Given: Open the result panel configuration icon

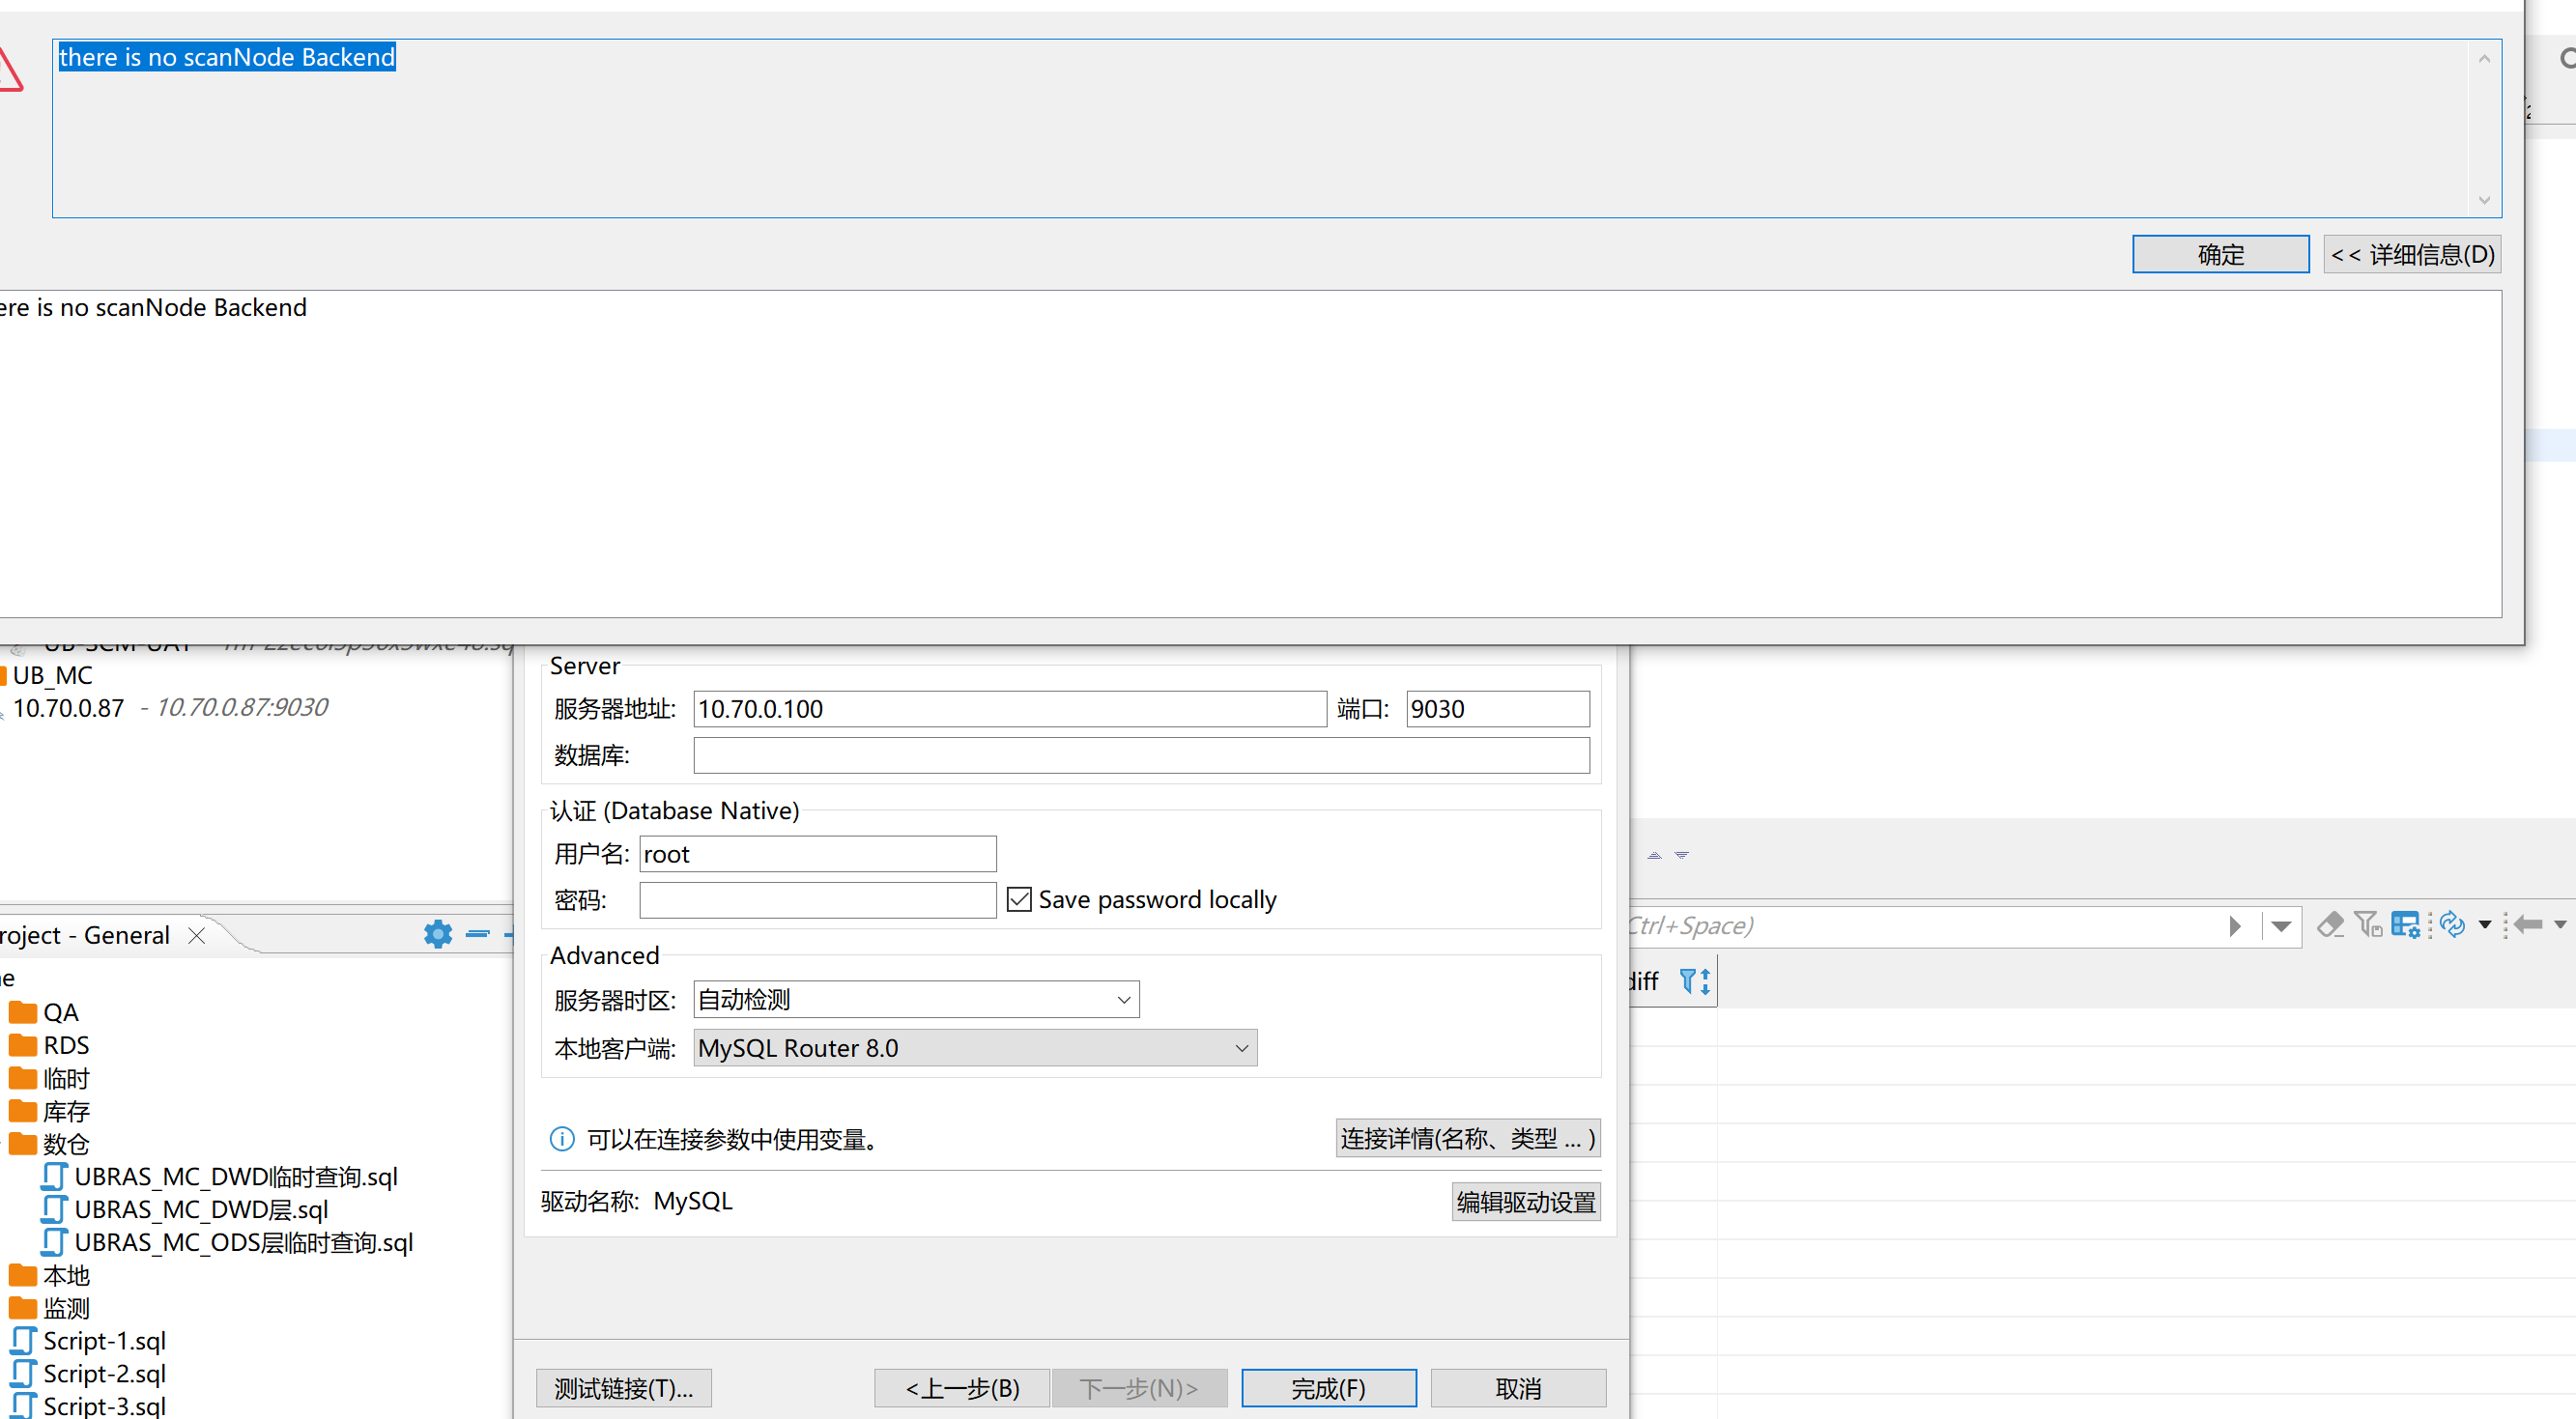Looking at the screenshot, I should [2405, 925].
